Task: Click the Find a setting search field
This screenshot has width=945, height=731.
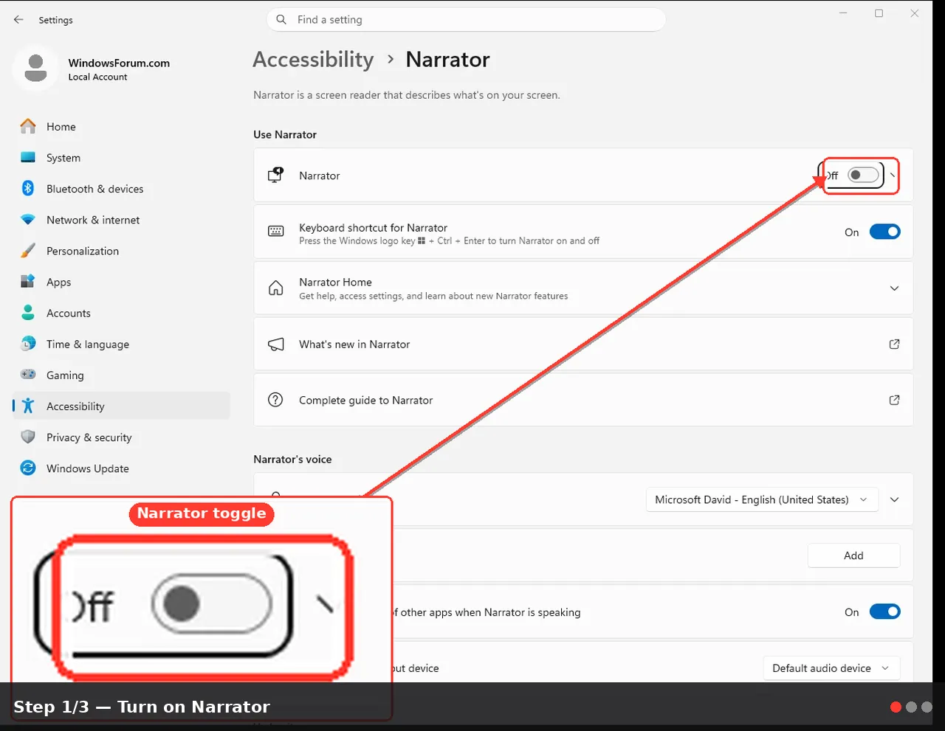Action: coord(466,20)
